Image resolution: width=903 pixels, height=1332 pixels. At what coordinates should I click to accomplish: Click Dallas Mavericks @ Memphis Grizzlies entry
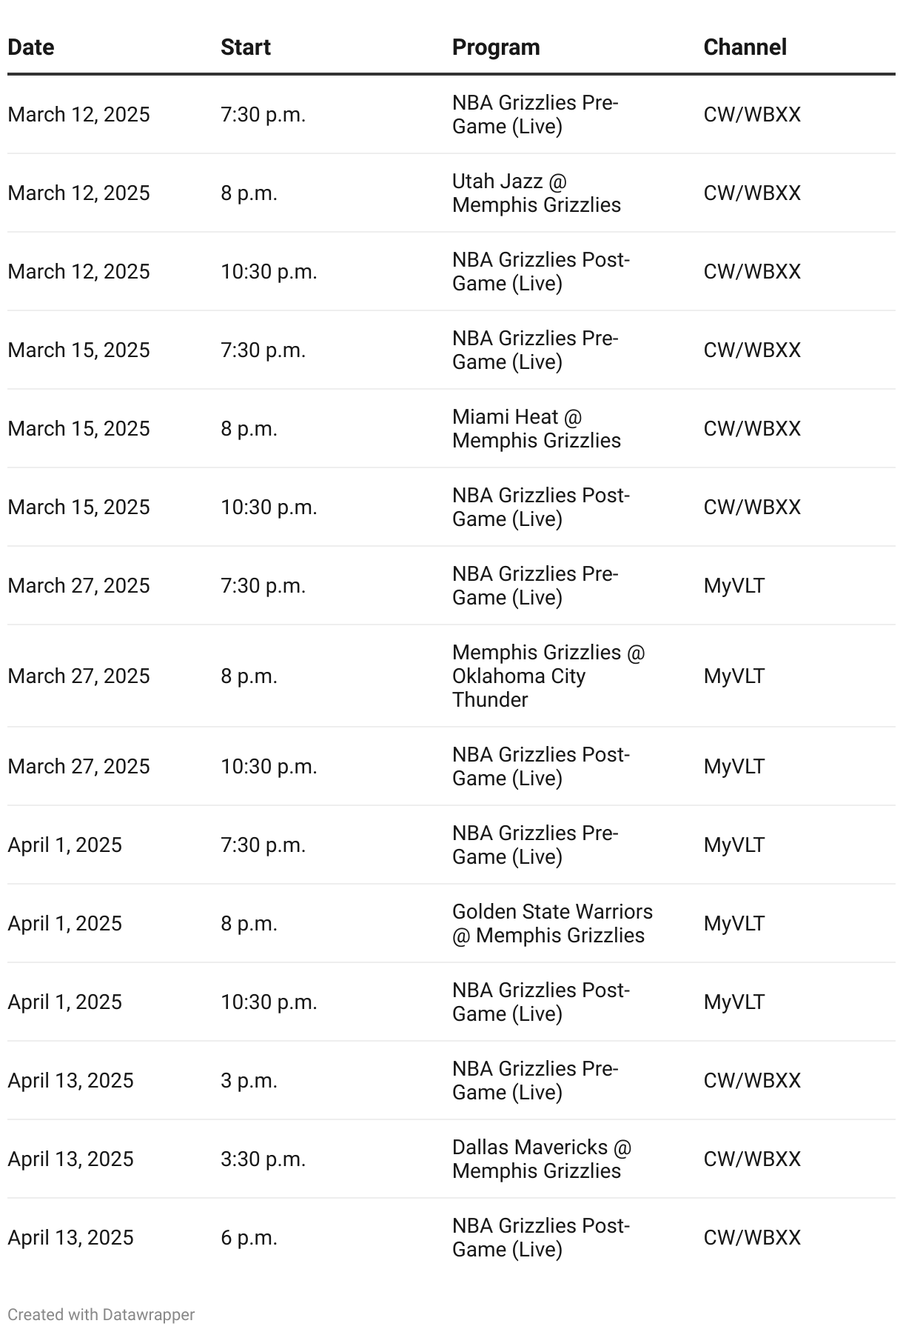tap(542, 1159)
